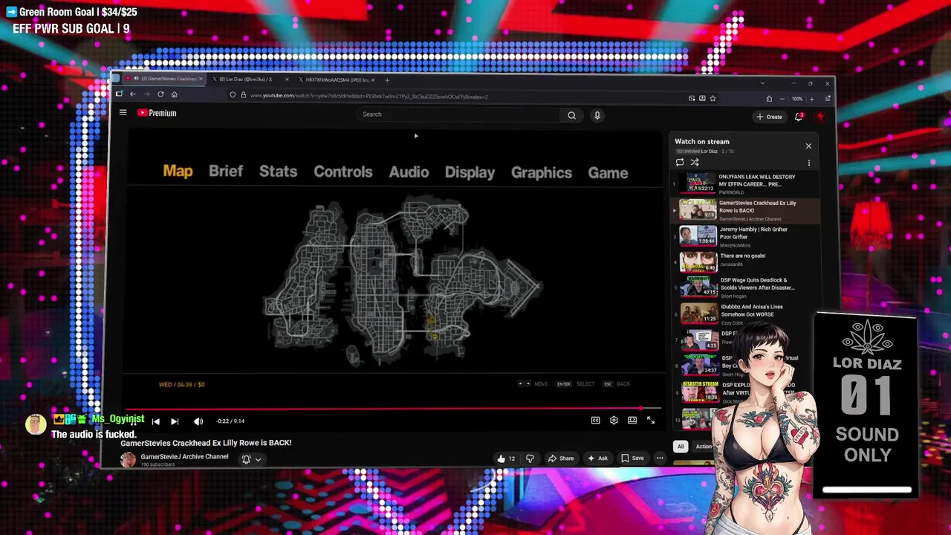
Task: Close the Watch on stream playlist panel
Action: tap(808, 146)
